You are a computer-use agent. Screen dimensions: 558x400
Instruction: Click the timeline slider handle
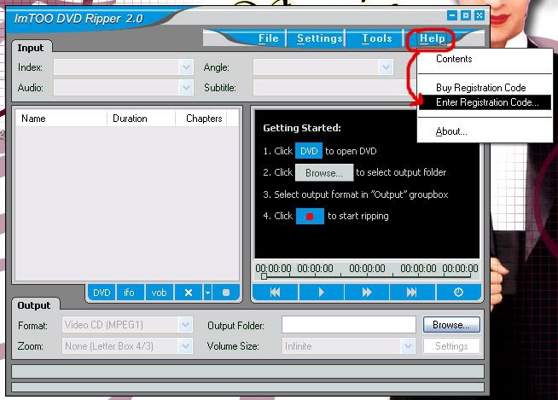point(264,276)
